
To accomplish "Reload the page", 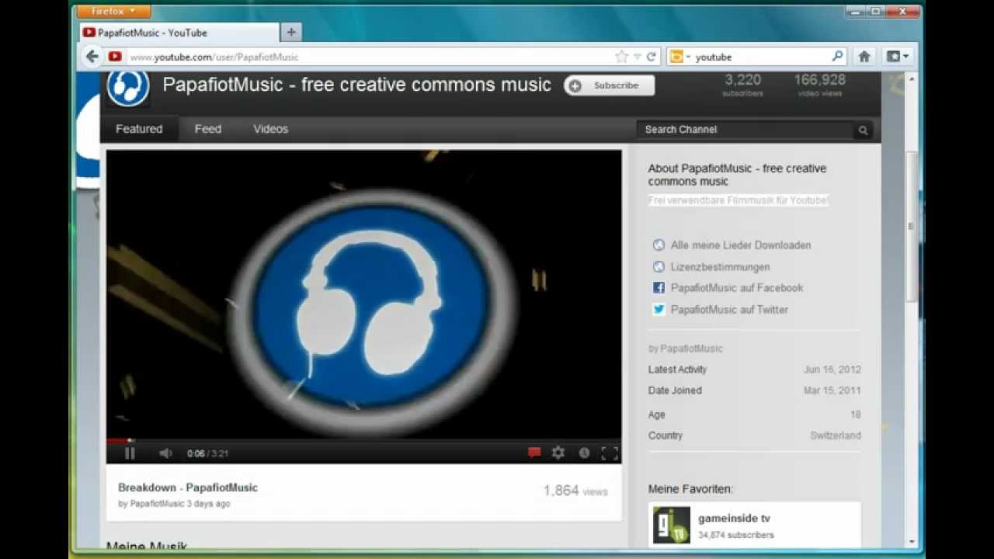I will [652, 57].
